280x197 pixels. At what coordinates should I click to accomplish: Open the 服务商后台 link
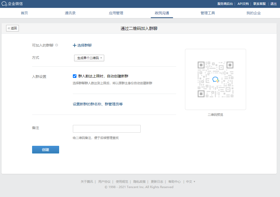click(225, 4)
